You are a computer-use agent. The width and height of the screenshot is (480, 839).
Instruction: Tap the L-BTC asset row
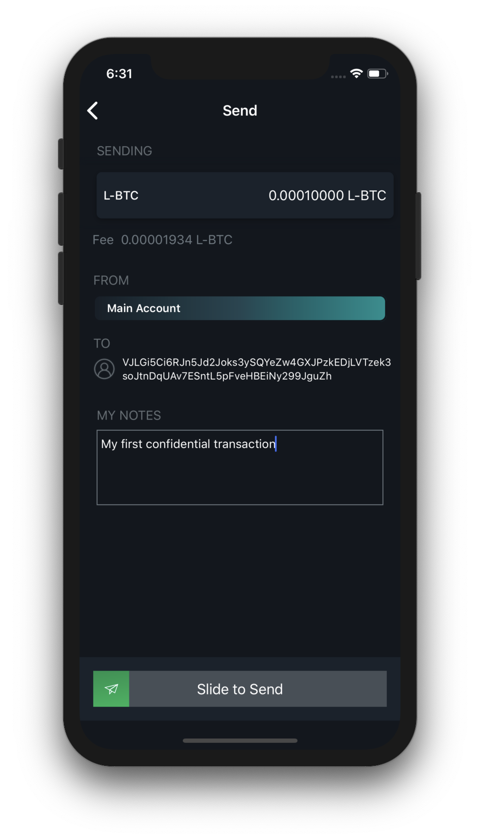coord(245,195)
